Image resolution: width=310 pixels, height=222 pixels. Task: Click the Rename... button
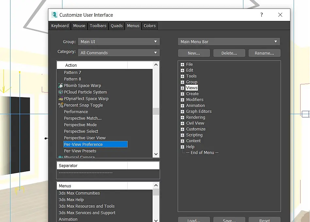click(x=264, y=53)
